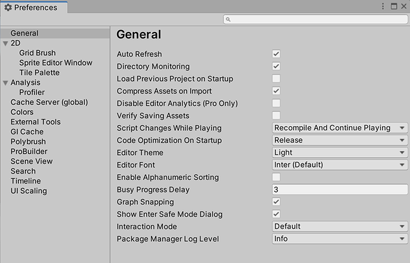Toggle the Auto Refresh checkbox

276,54
